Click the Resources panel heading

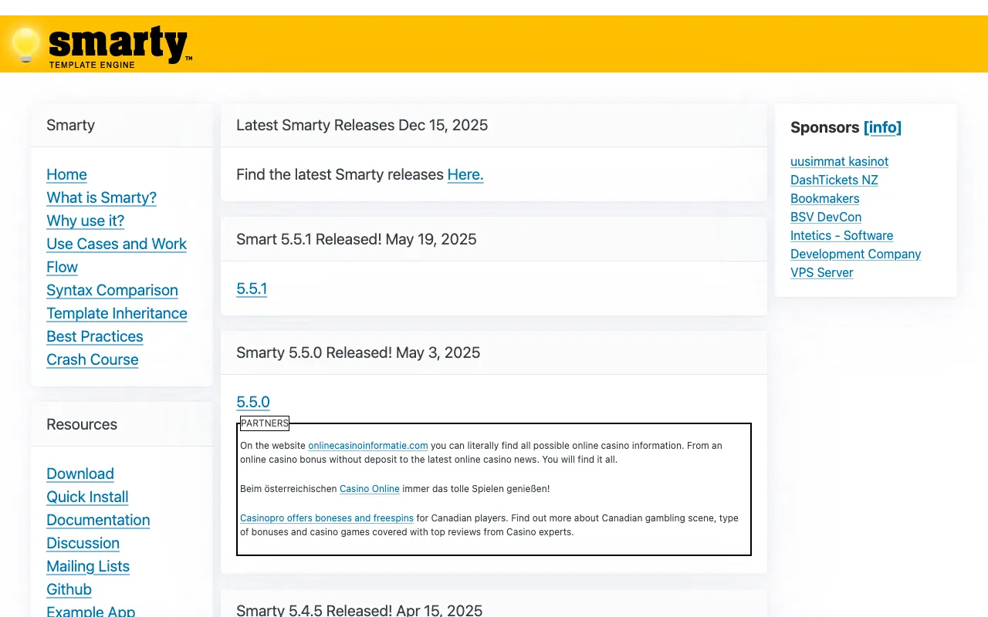[x=82, y=424]
